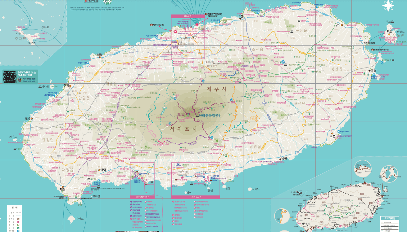Click the 형제섬 island label
The image size is (407, 232).
[x=96, y=196]
